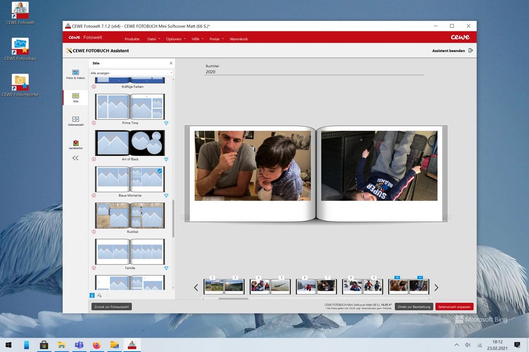Open the Warenkorb menu item
Image resolution: width=529 pixels, height=352 pixels.
(x=238, y=39)
